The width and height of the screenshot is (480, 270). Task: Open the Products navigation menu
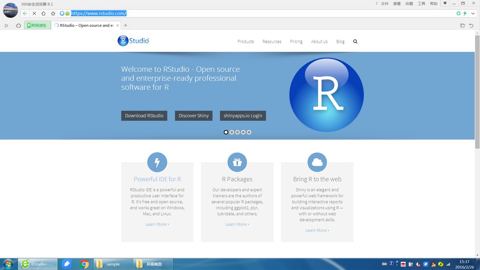click(x=246, y=42)
